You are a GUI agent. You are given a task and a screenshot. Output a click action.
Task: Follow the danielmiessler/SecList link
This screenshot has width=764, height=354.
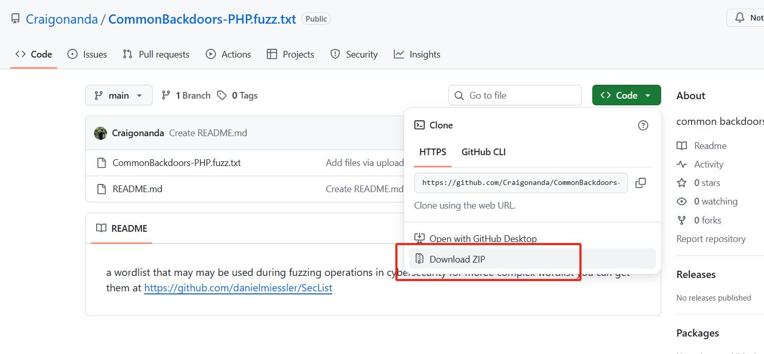238,288
